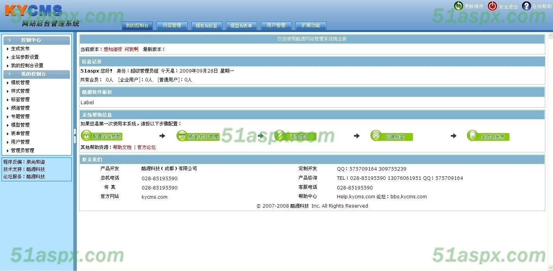Open 管理员管理 from the sidebar
The height and width of the screenshot is (272, 553).
(x=22, y=150)
